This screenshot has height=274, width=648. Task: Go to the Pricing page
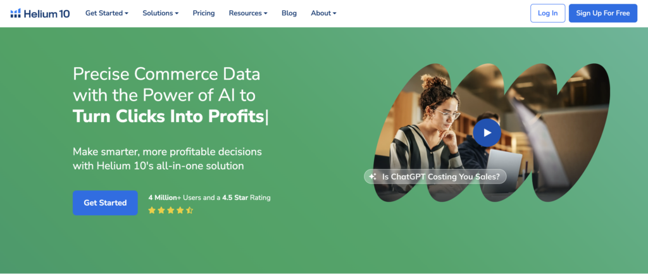(x=203, y=13)
